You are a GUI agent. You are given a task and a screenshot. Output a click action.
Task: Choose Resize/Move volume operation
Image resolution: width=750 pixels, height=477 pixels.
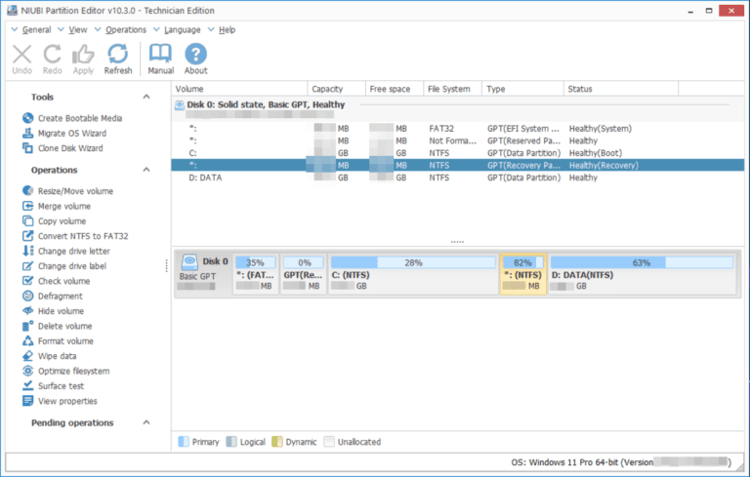[68, 191]
